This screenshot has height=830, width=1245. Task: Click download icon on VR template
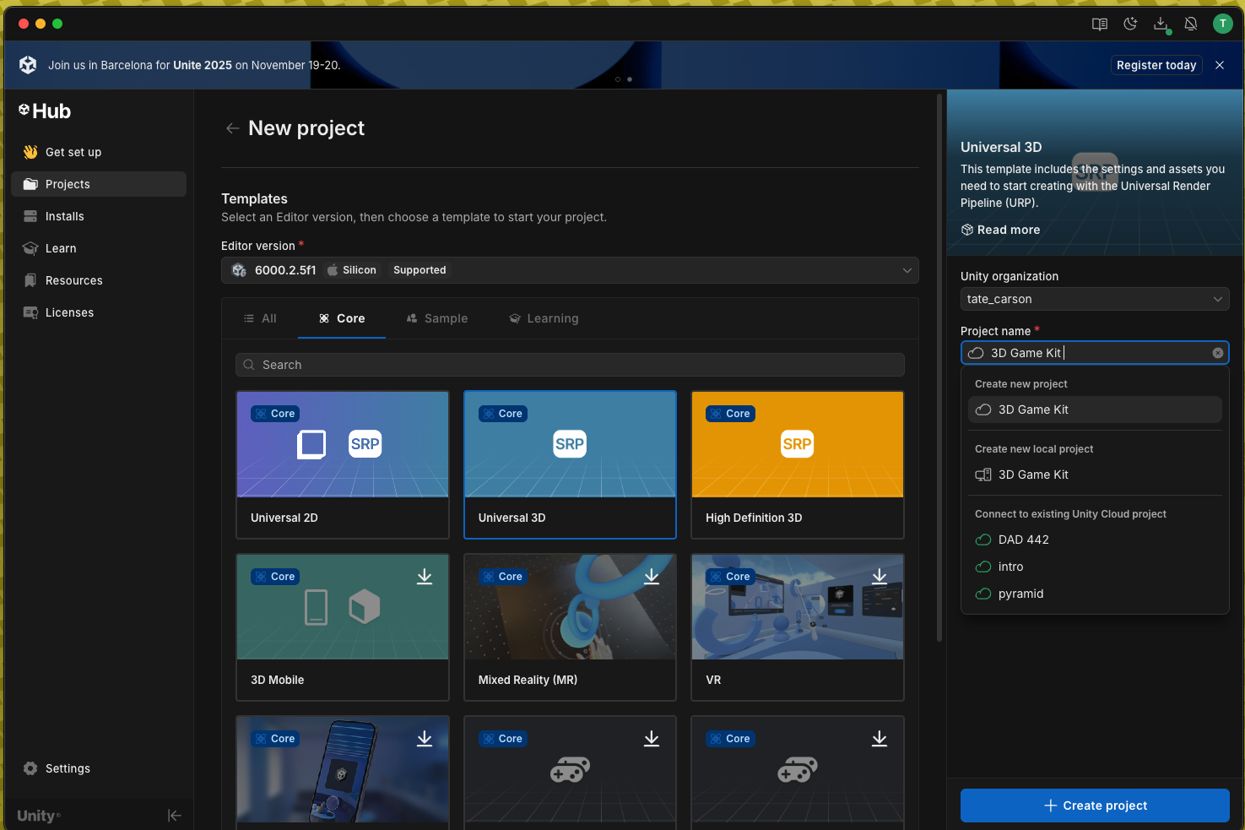click(880, 577)
